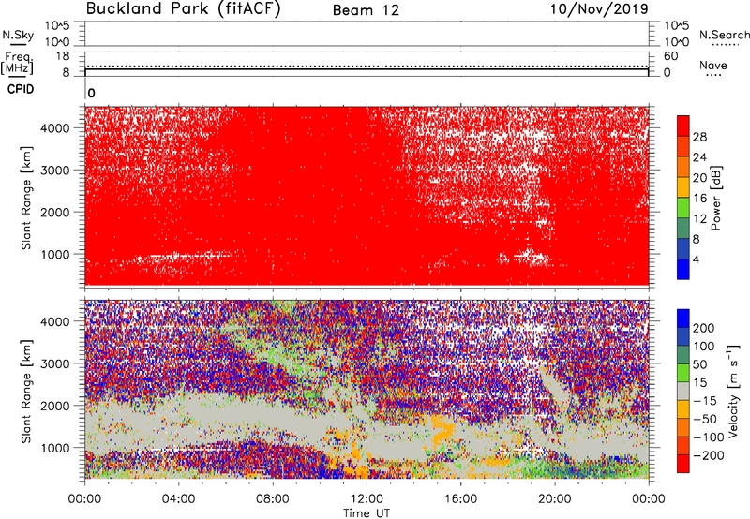Click the Velocity [m s-1] colorbar label
This screenshot has width=750, height=519.
(733, 391)
